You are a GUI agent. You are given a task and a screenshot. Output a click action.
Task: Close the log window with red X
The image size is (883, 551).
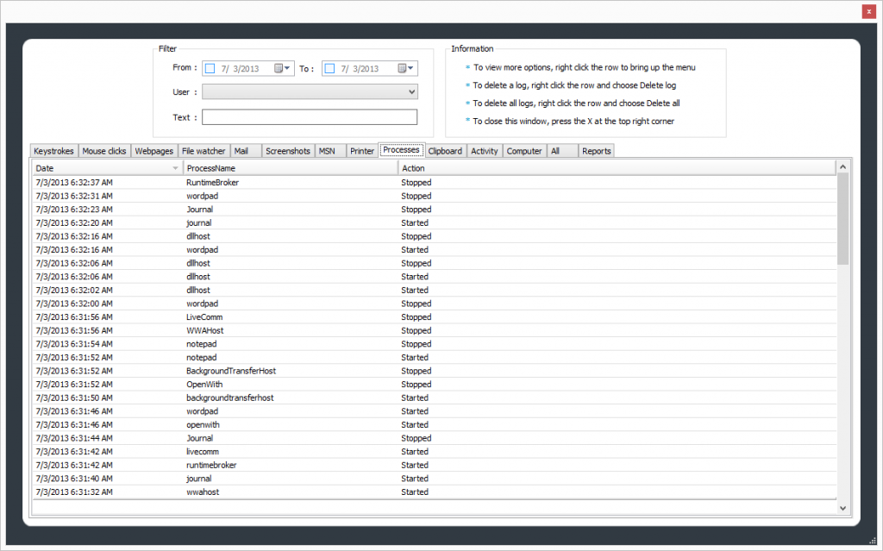pos(868,11)
